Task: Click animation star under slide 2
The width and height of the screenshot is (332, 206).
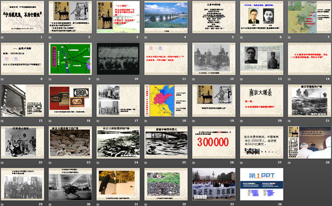Action: [50, 37]
